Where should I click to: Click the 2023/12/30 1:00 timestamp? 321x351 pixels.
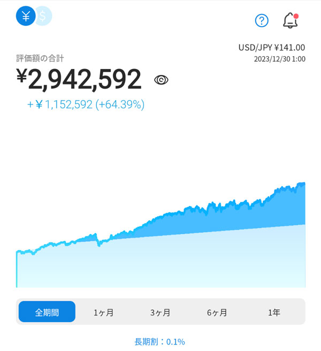(279, 59)
